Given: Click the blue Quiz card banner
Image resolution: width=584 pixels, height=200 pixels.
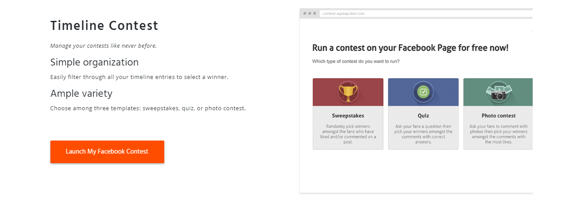Looking at the screenshot, I should 423,92.
